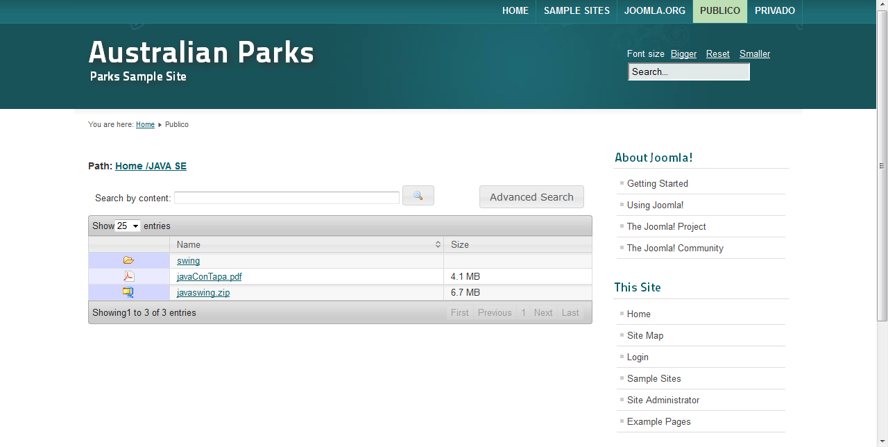The height and width of the screenshot is (447, 888).
Task: Go to the PRIVADO menu item
Action: [x=775, y=11]
